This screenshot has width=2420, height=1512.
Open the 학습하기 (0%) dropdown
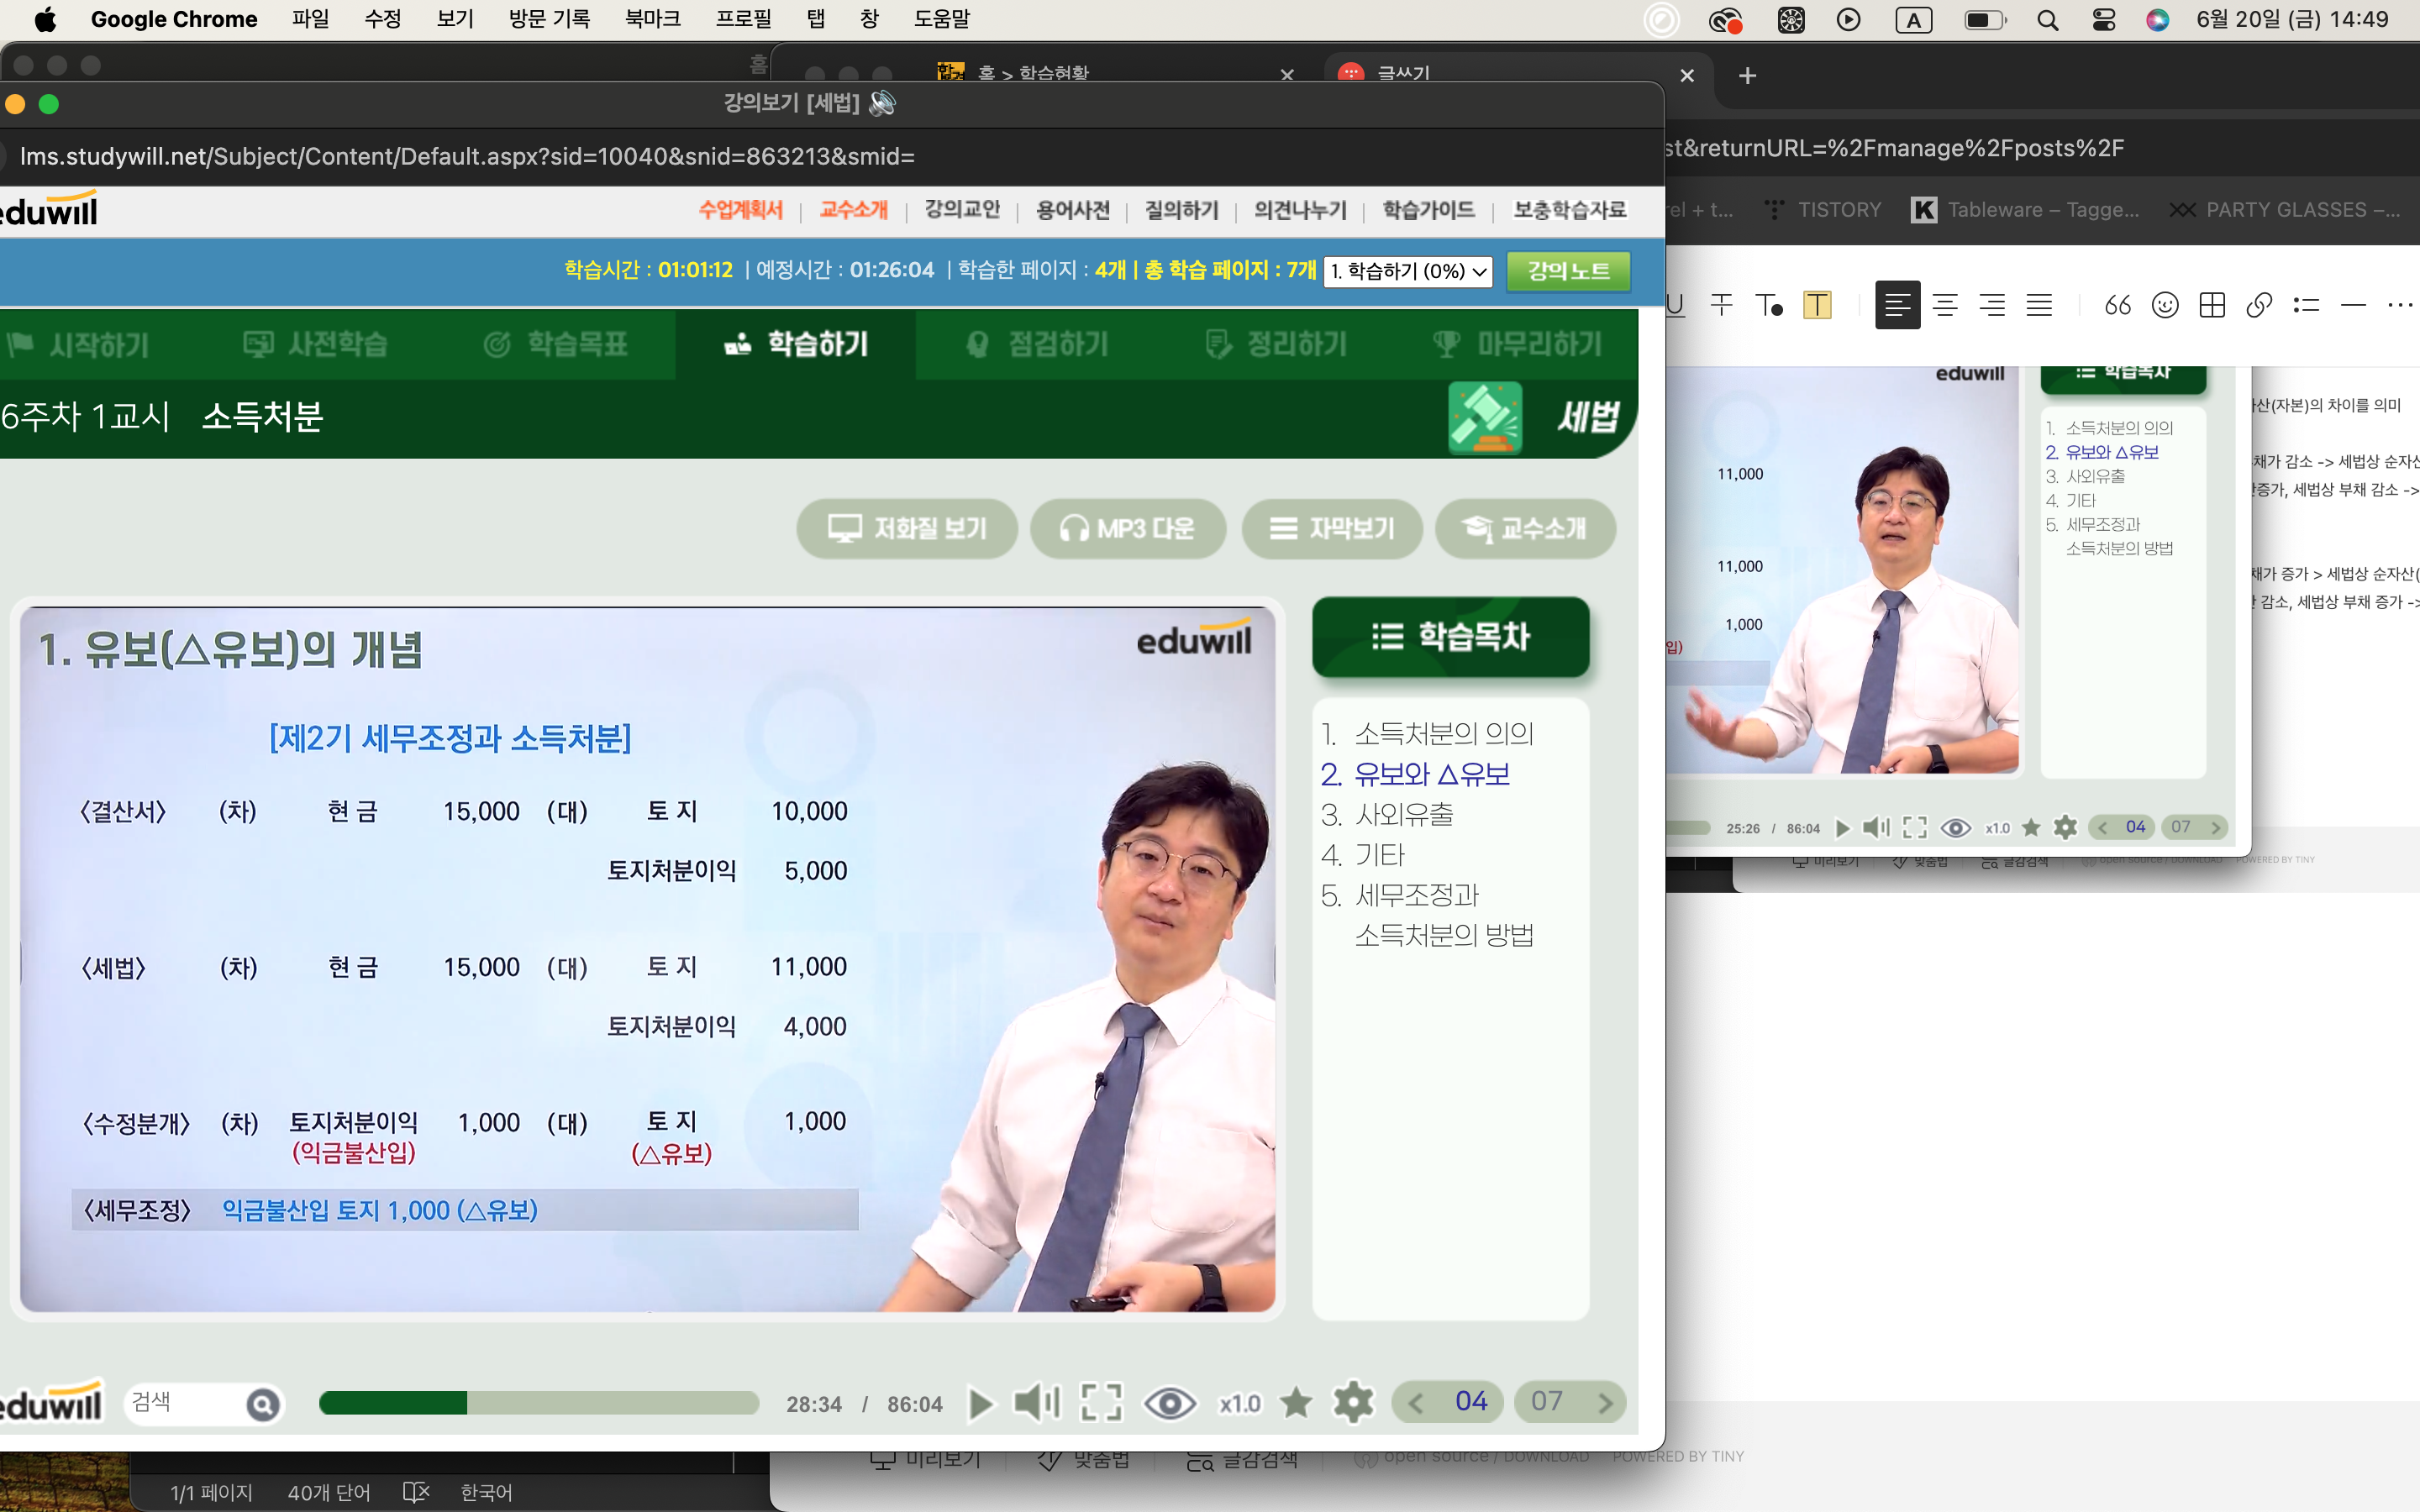[x=1407, y=271]
